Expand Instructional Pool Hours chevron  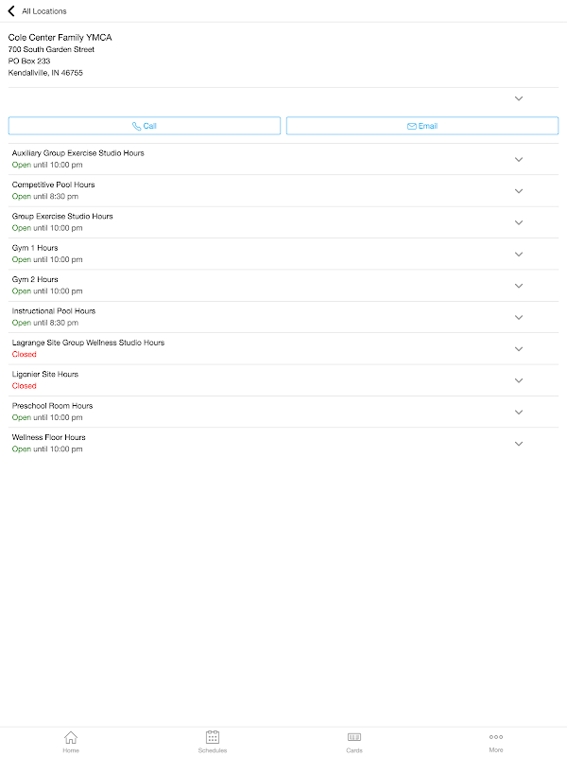pyautogui.click(x=519, y=317)
